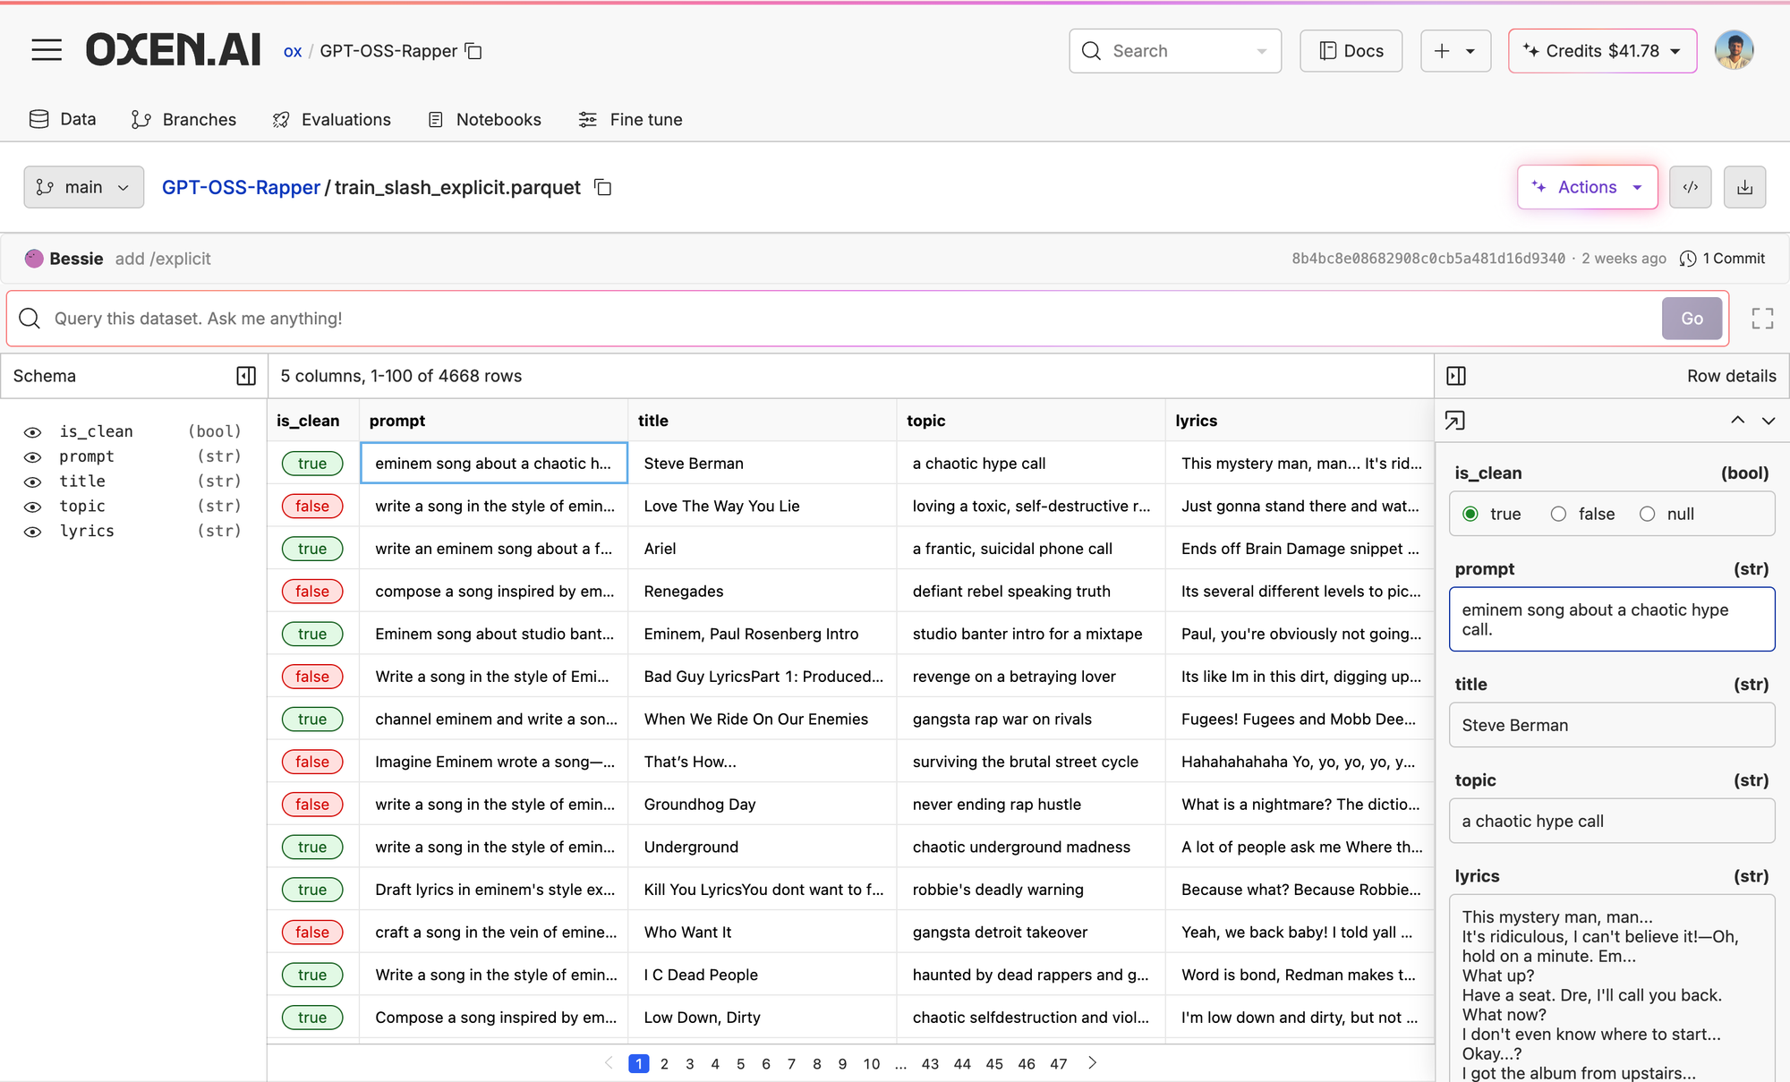The width and height of the screenshot is (1790, 1082).
Task: Copy repository name GPT-OSS-Rapper icon
Action: tap(474, 51)
